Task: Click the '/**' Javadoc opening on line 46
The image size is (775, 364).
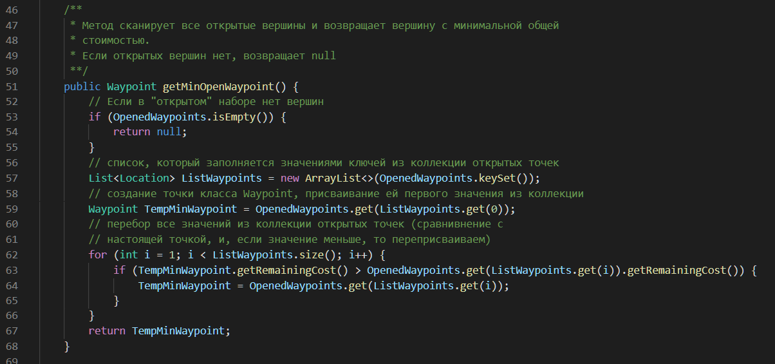Action: [x=73, y=10]
